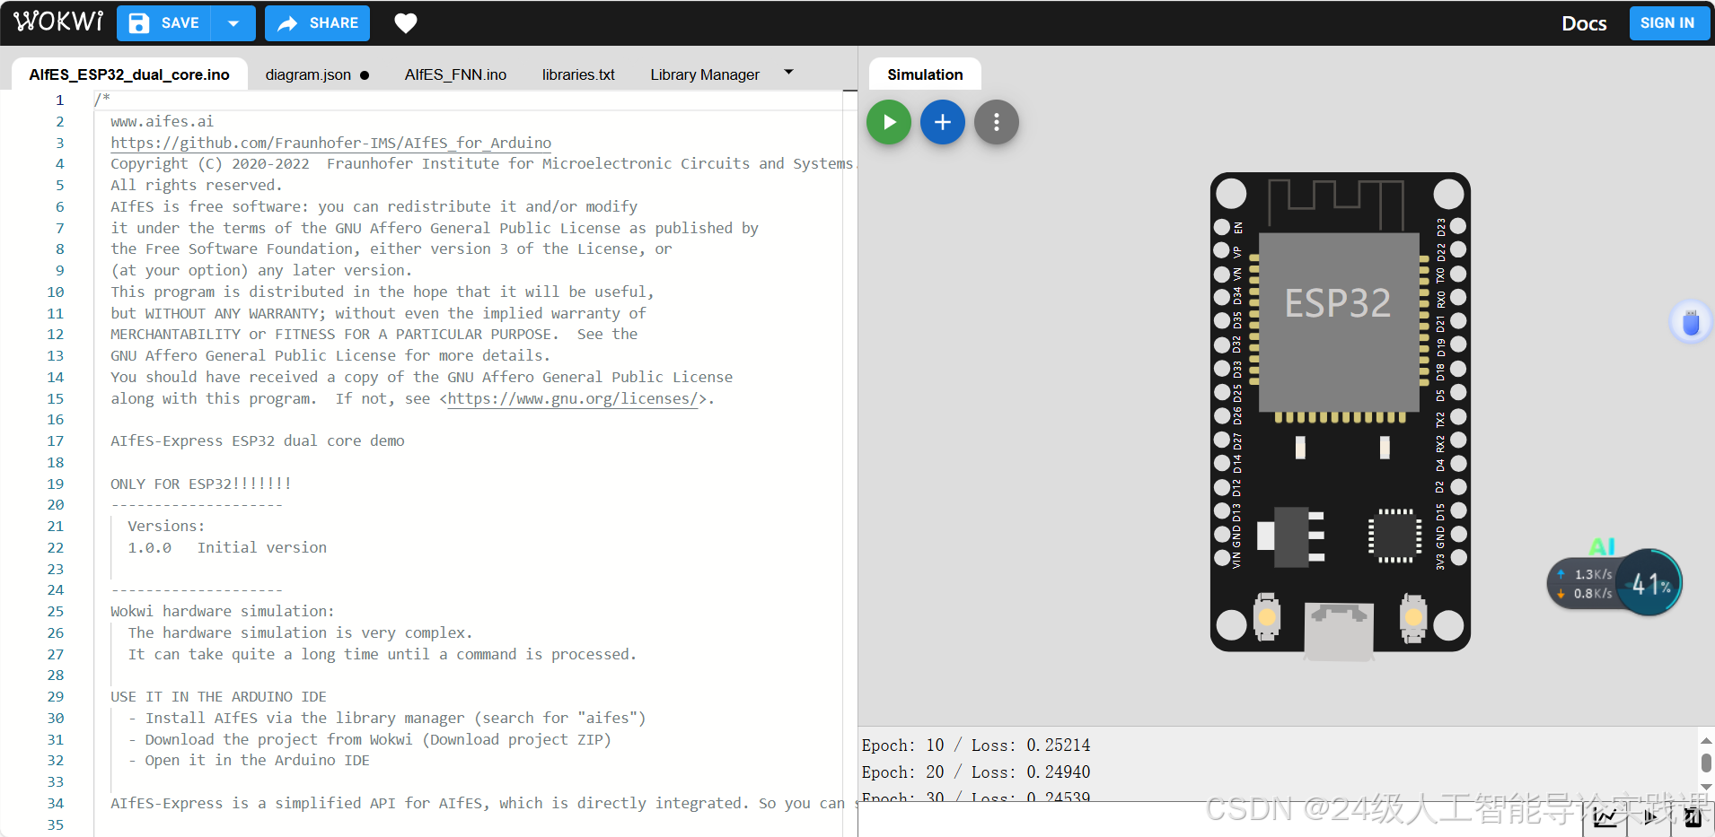
Task: Start the simulation with the green play icon
Action: (888, 121)
